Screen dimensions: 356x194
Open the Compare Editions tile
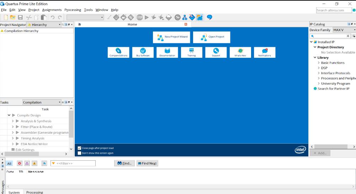(x=118, y=52)
